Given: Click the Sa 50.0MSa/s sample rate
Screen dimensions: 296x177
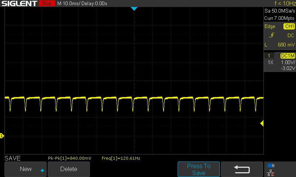Looking at the screenshot, I should click(x=280, y=11).
